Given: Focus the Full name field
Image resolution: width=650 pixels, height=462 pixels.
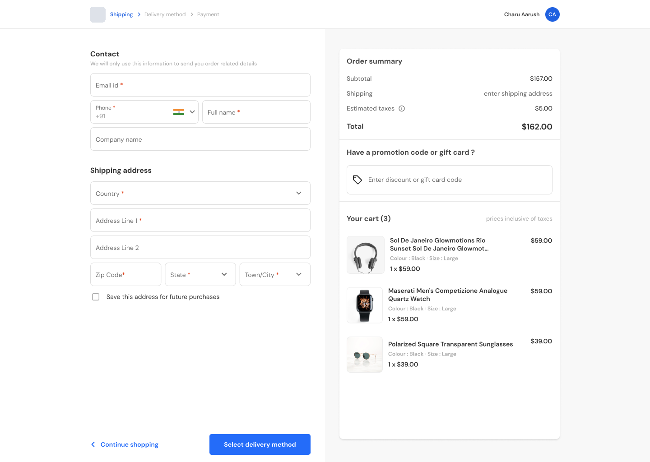Looking at the screenshot, I should coord(256,112).
